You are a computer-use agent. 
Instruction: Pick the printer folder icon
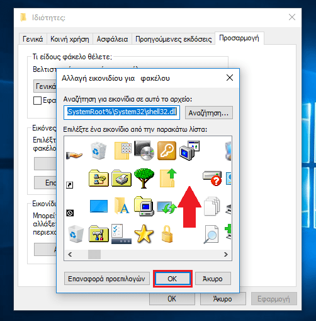121,178
